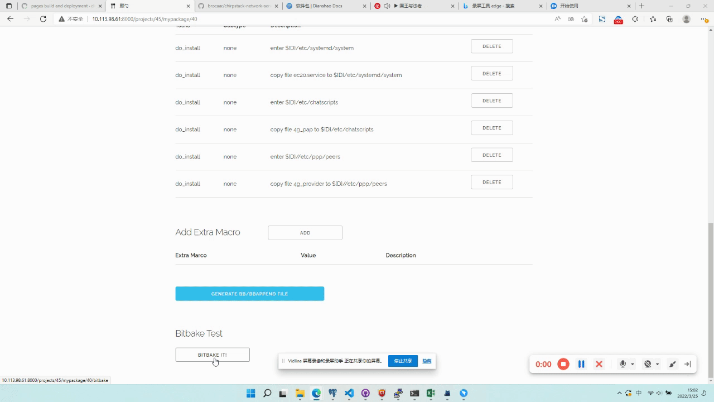The image size is (714, 402).
Task: Collapse the recorder toolbar with arrow icon
Action: (x=688, y=364)
